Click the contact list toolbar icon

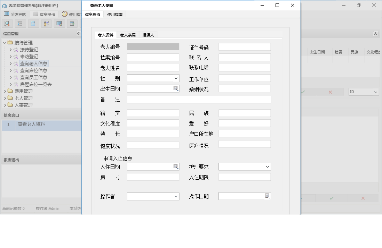point(19,23)
